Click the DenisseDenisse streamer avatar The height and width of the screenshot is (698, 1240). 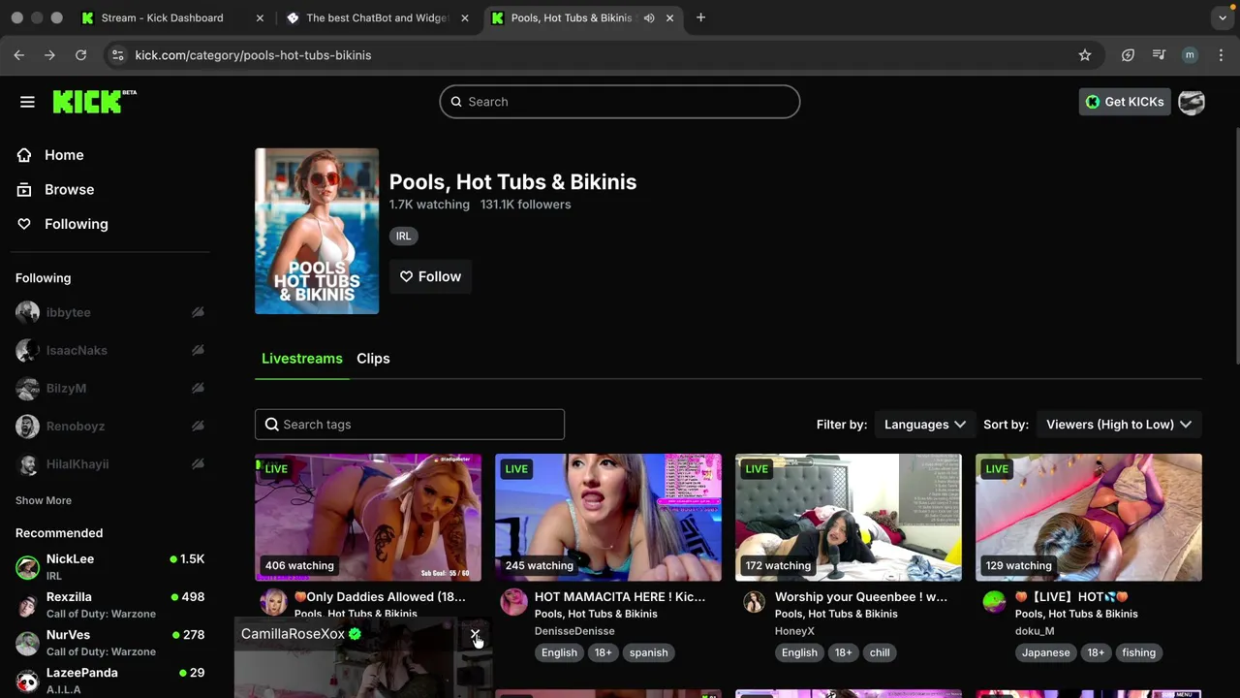[513, 602]
